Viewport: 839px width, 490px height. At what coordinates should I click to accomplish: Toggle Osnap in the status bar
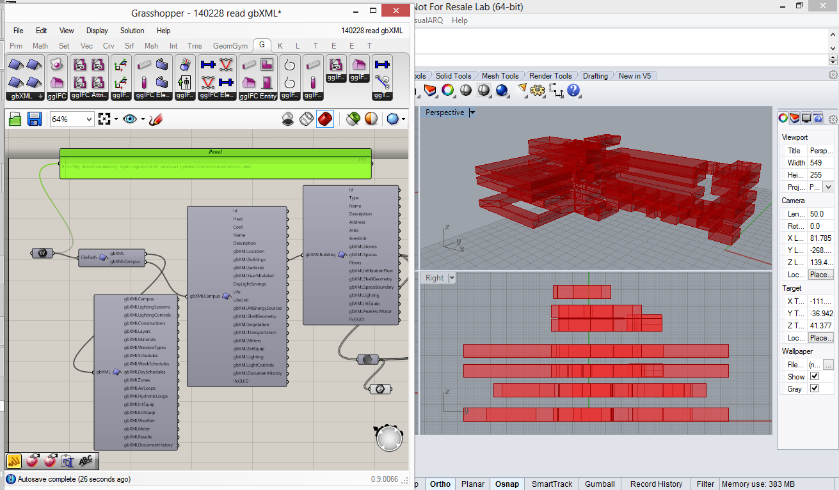507,484
